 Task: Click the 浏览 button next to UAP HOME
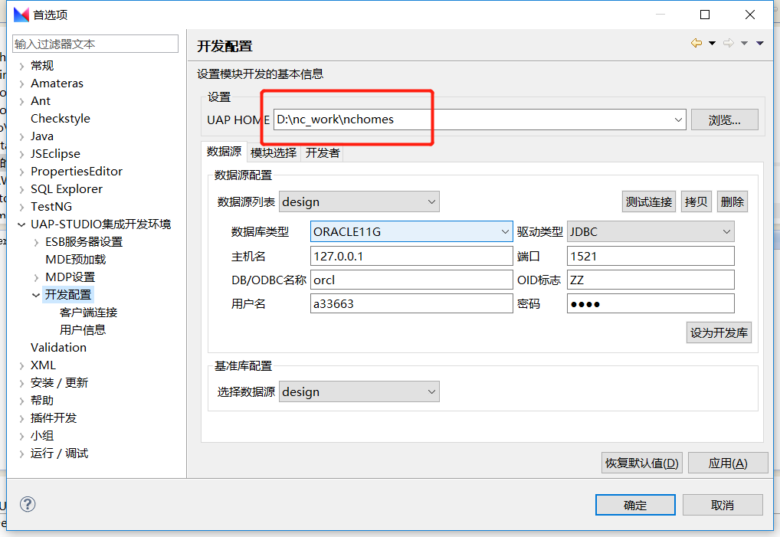724,120
